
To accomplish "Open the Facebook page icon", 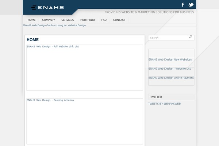I will (183, 5).
